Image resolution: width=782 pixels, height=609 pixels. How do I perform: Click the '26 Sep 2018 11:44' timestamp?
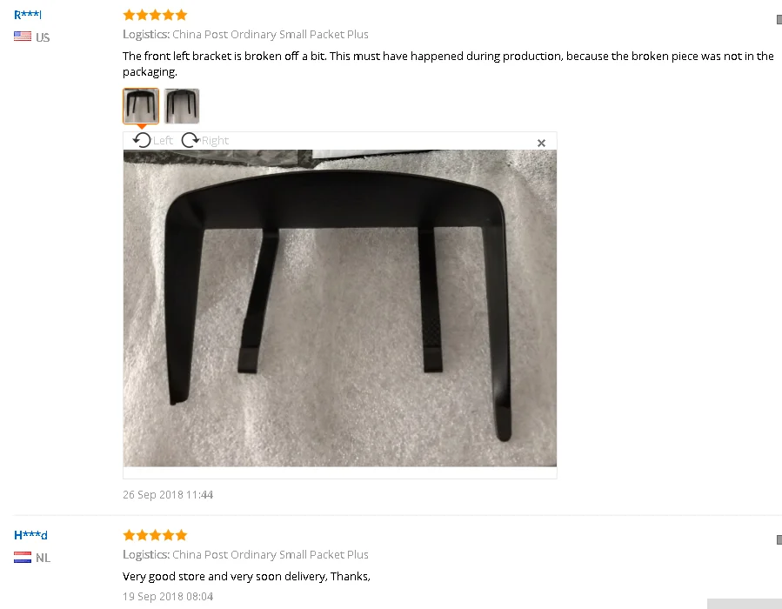tap(168, 495)
